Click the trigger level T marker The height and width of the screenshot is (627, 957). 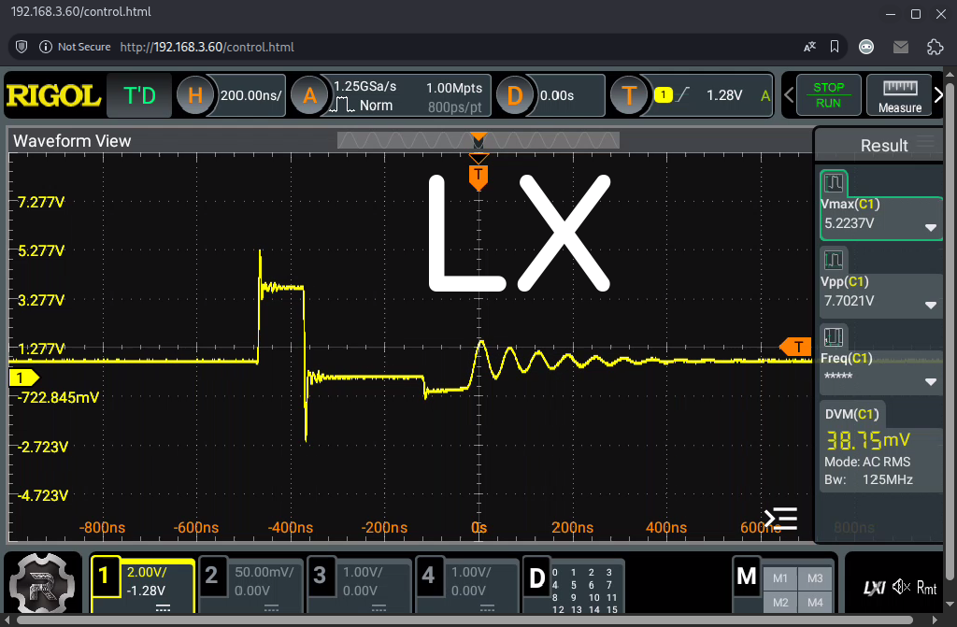click(795, 347)
